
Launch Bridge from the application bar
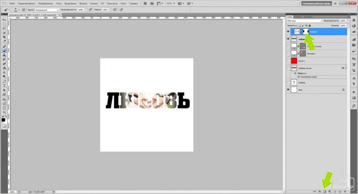click(145, 4)
